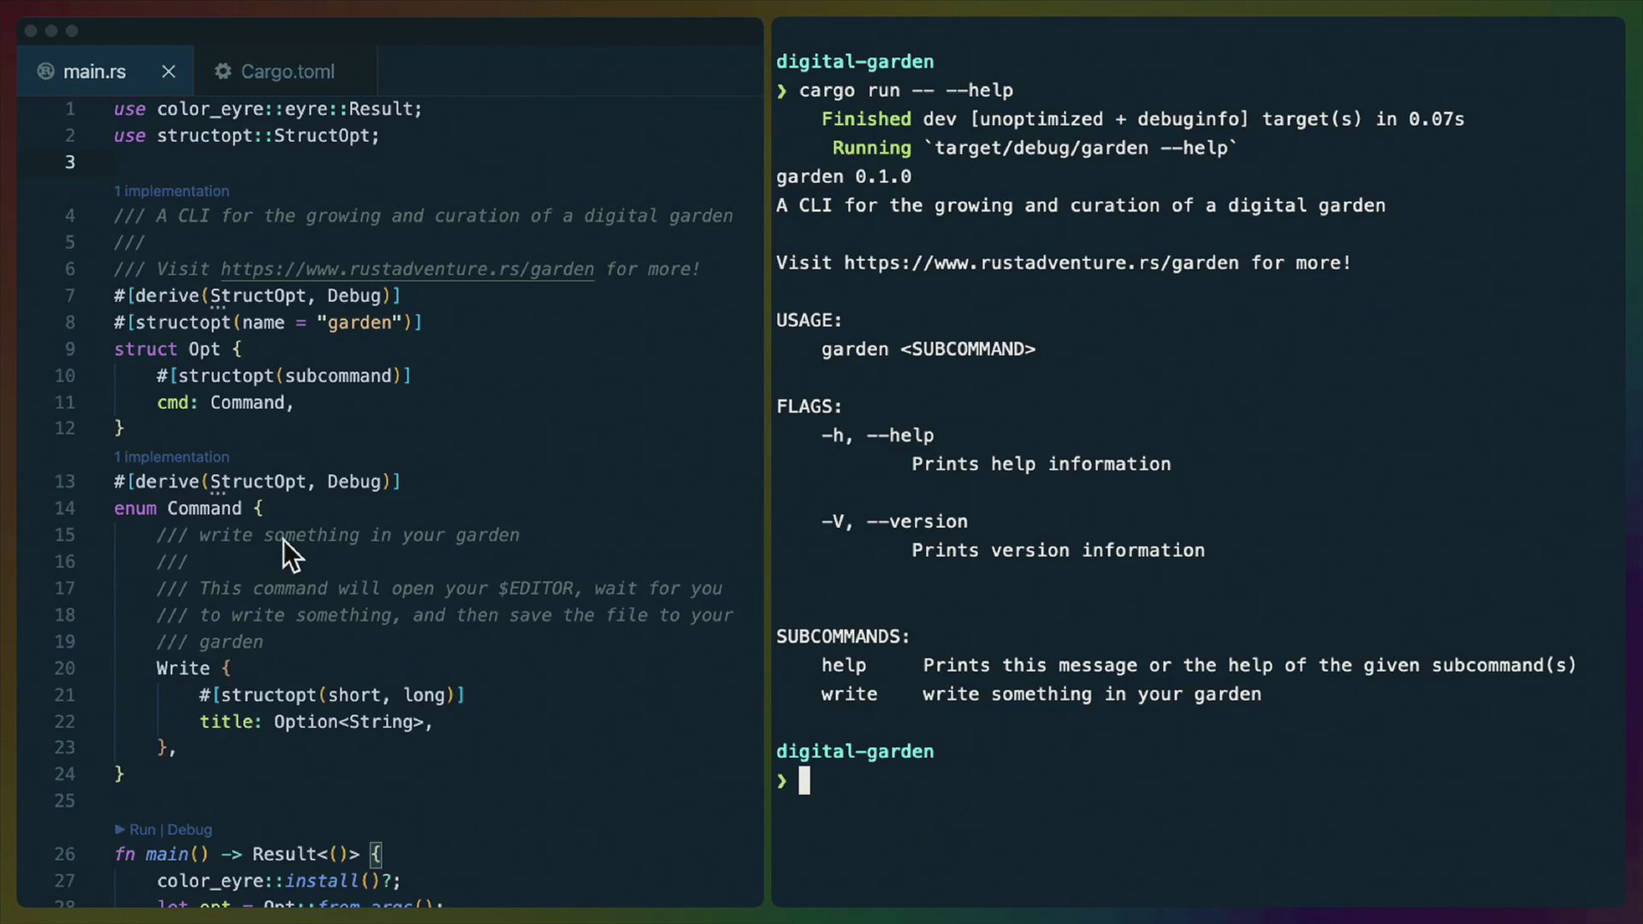Click 'SUBCOMMANDS:' heading in terminal
This screenshot has height=924, width=1643.
pyautogui.click(x=843, y=637)
